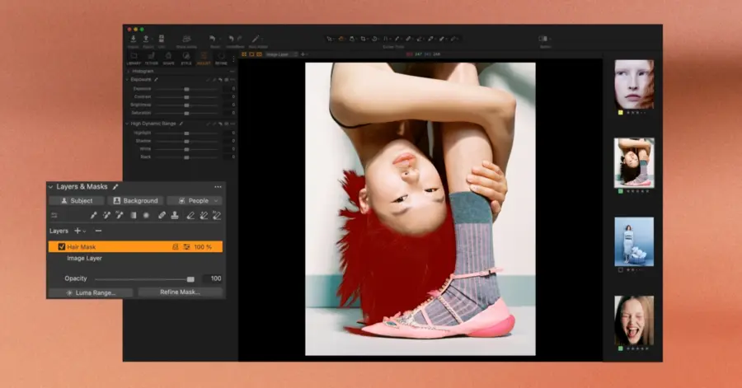
Task: Open adjustment sliders icon on Hair Mask row
Action: click(x=187, y=246)
